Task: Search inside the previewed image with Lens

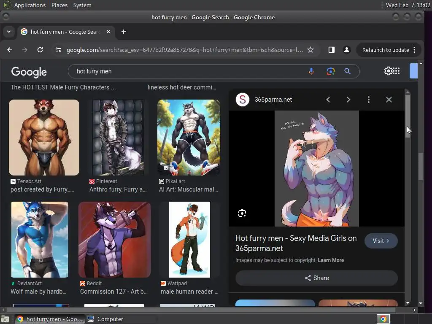Action: pyautogui.click(x=242, y=213)
